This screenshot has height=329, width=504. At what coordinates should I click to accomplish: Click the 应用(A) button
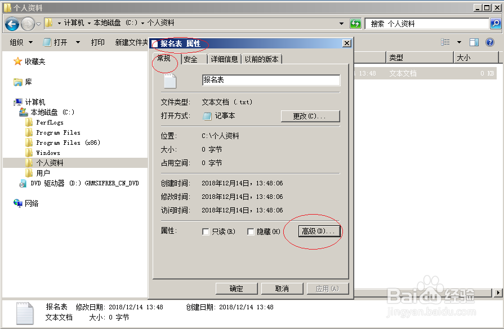point(328,289)
